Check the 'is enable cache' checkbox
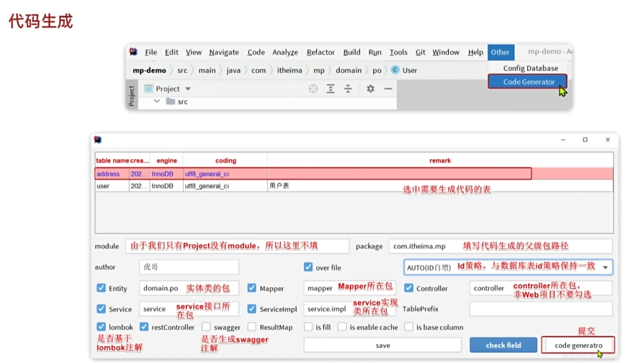The width and height of the screenshot is (641, 363). pyautogui.click(x=342, y=327)
